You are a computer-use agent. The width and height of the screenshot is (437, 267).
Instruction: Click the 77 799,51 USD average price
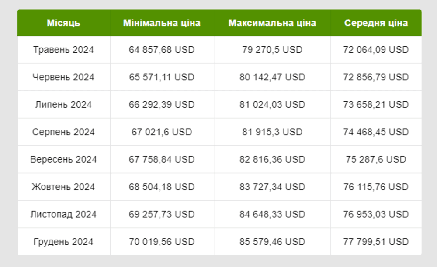pyautogui.click(x=376, y=242)
